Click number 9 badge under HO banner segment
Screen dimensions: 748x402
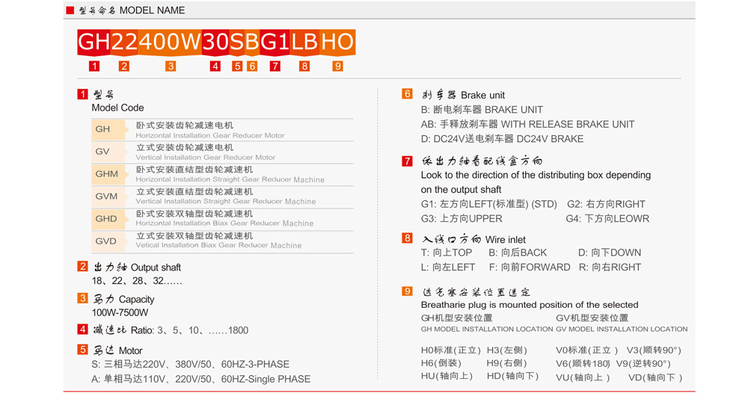(x=338, y=67)
